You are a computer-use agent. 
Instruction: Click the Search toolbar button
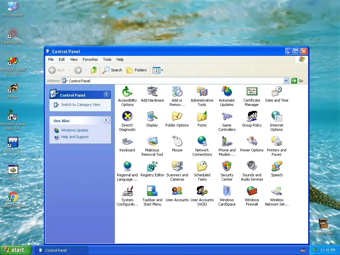[112, 70]
